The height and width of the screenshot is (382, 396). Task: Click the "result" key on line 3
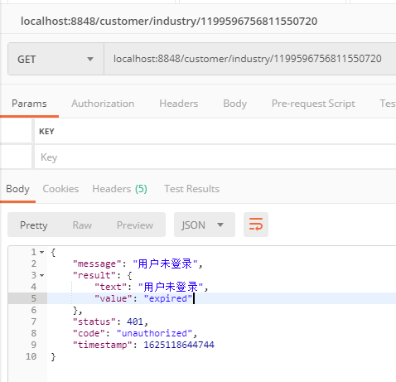tap(94, 275)
